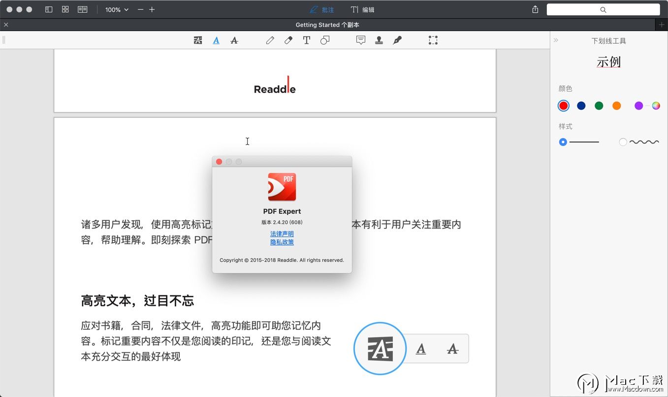Toggle the sidebar panel view
The height and width of the screenshot is (397, 668).
[x=49, y=9]
